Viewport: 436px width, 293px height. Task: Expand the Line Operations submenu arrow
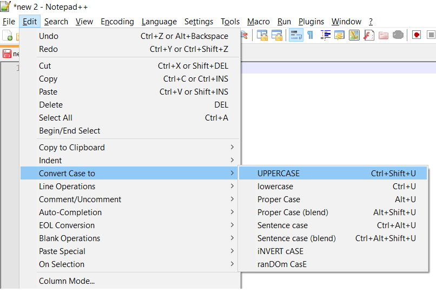click(x=232, y=186)
